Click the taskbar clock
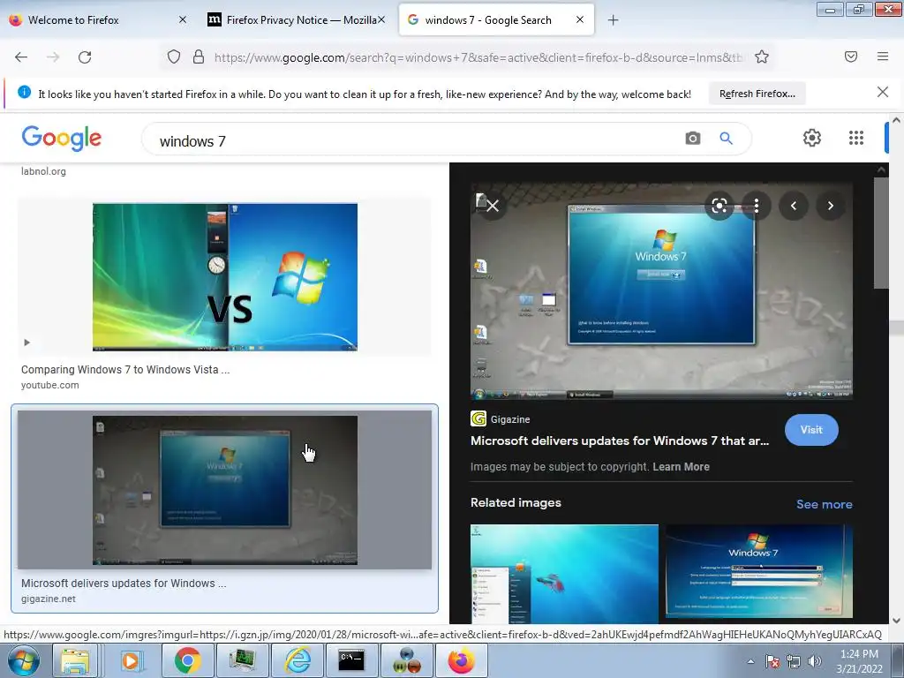This screenshot has height=678, width=904. click(x=859, y=661)
